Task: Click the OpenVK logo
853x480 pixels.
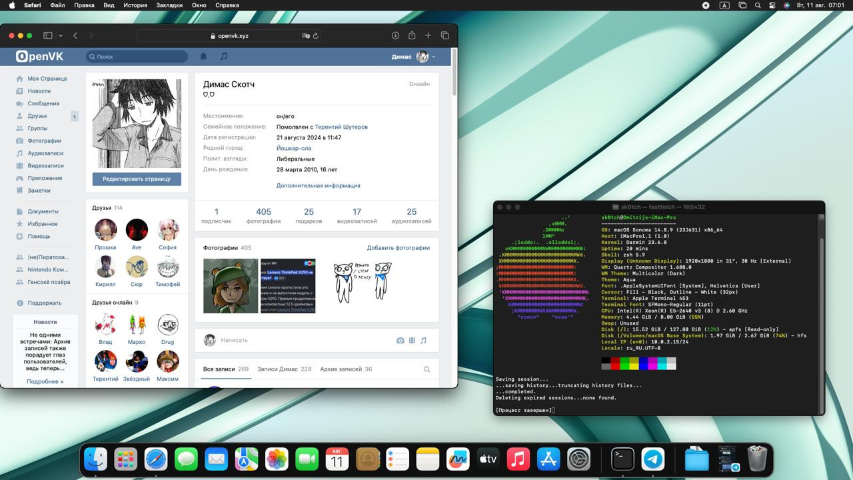Action: click(x=41, y=57)
